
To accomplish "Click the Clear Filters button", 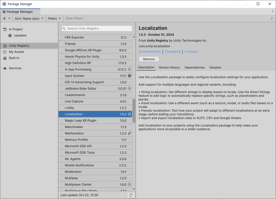I will point(74,18).
